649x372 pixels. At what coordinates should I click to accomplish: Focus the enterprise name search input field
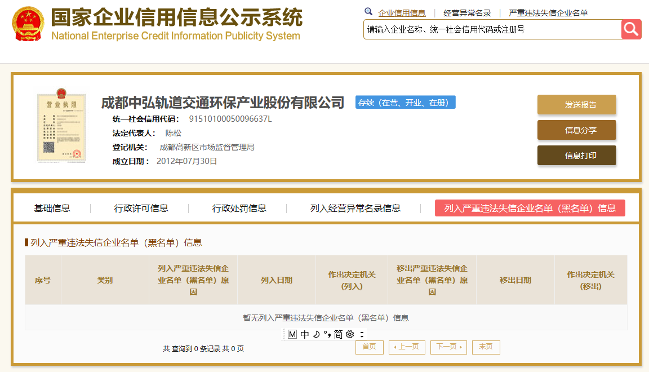(492, 29)
